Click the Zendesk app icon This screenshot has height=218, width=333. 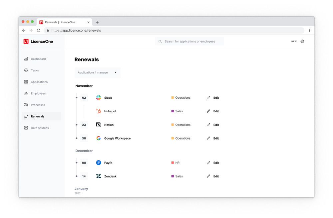point(99,176)
